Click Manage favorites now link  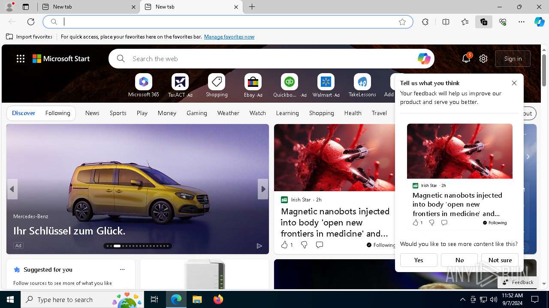pyautogui.click(x=229, y=37)
